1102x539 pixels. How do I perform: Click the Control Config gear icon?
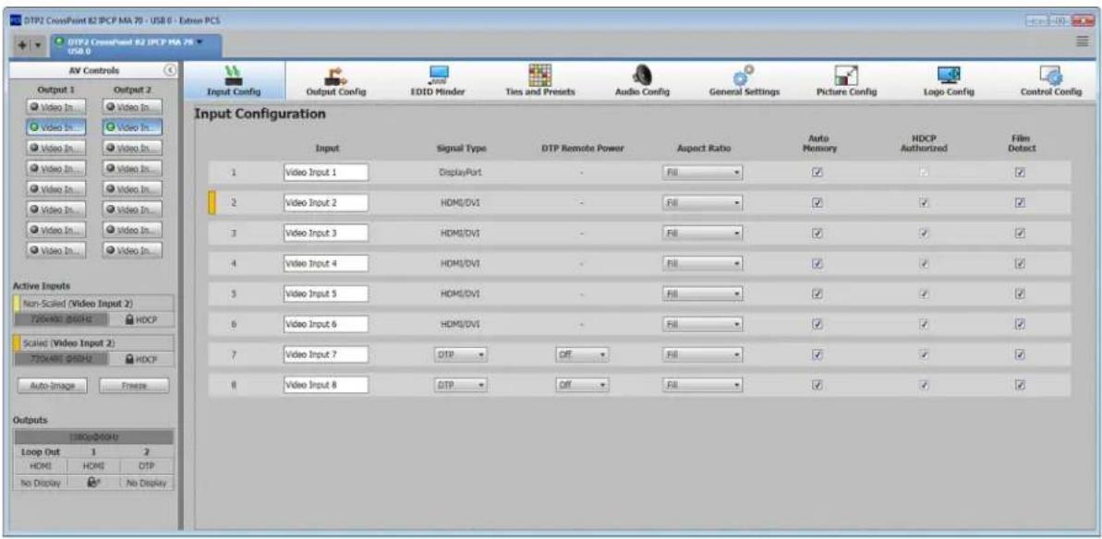(x=1050, y=75)
